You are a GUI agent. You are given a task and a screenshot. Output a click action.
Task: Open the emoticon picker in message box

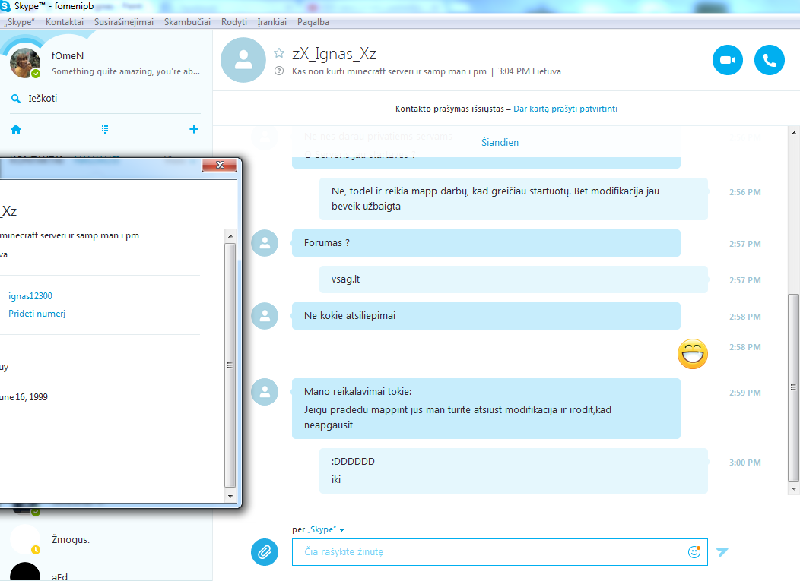(694, 552)
